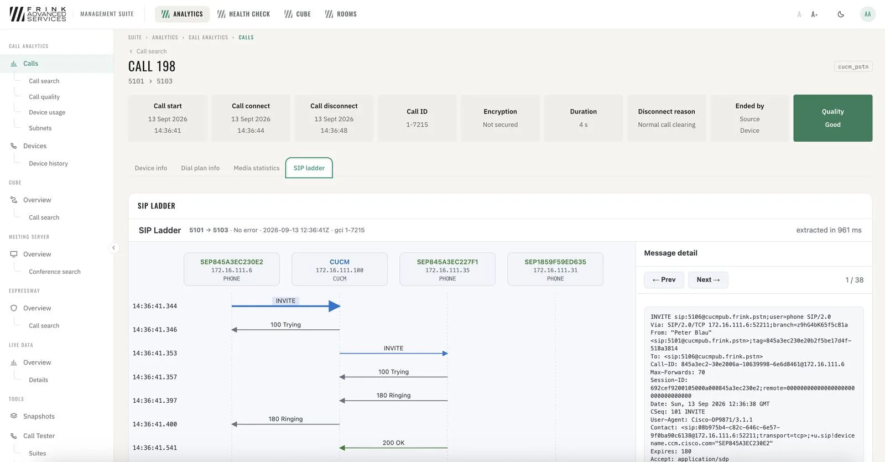Toggle dark mode moon icon
The width and height of the screenshot is (885, 462).
point(841,14)
